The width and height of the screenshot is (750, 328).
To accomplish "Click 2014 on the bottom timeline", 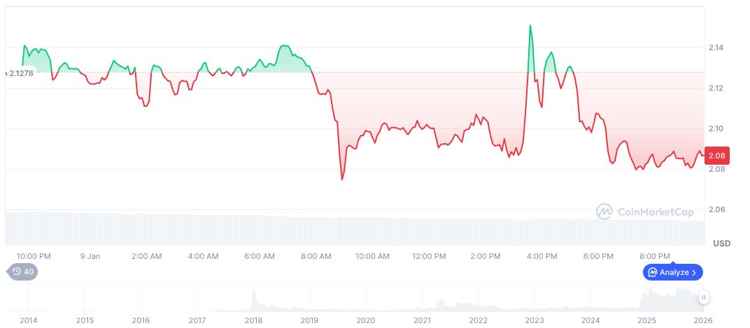I will (29, 320).
